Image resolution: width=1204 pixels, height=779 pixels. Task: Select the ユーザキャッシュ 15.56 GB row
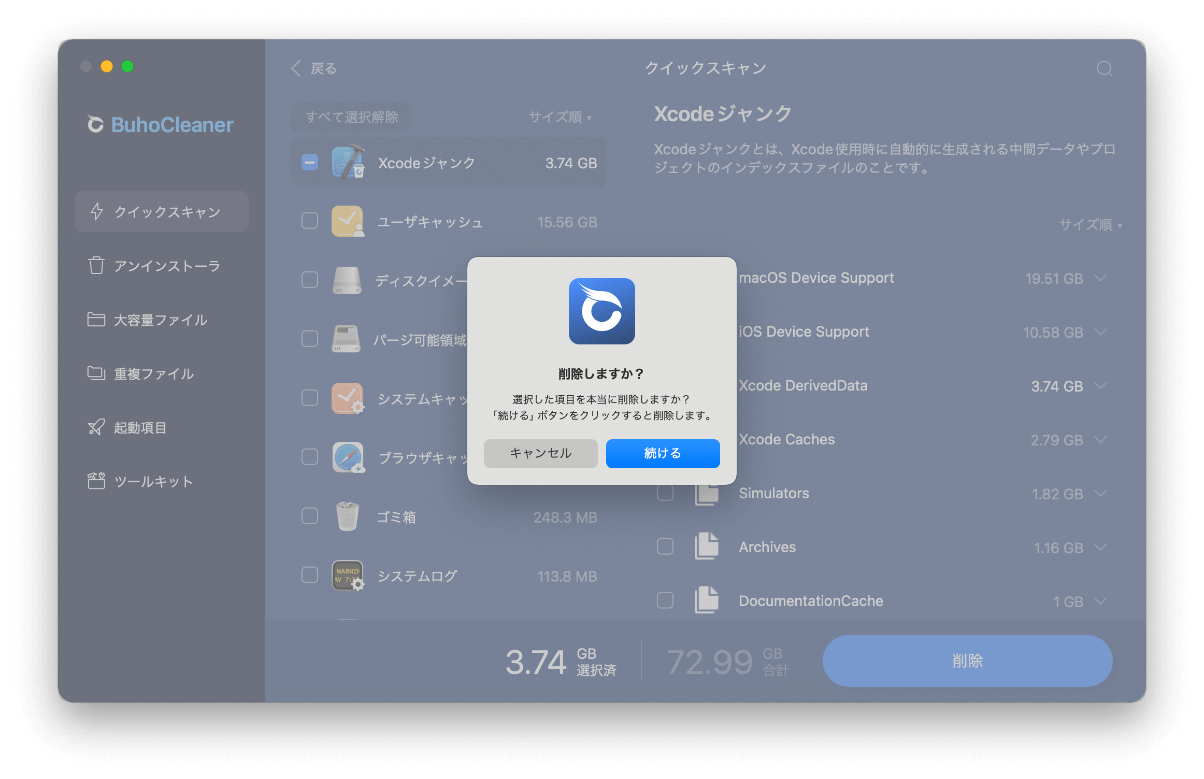pyautogui.click(x=449, y=221)
